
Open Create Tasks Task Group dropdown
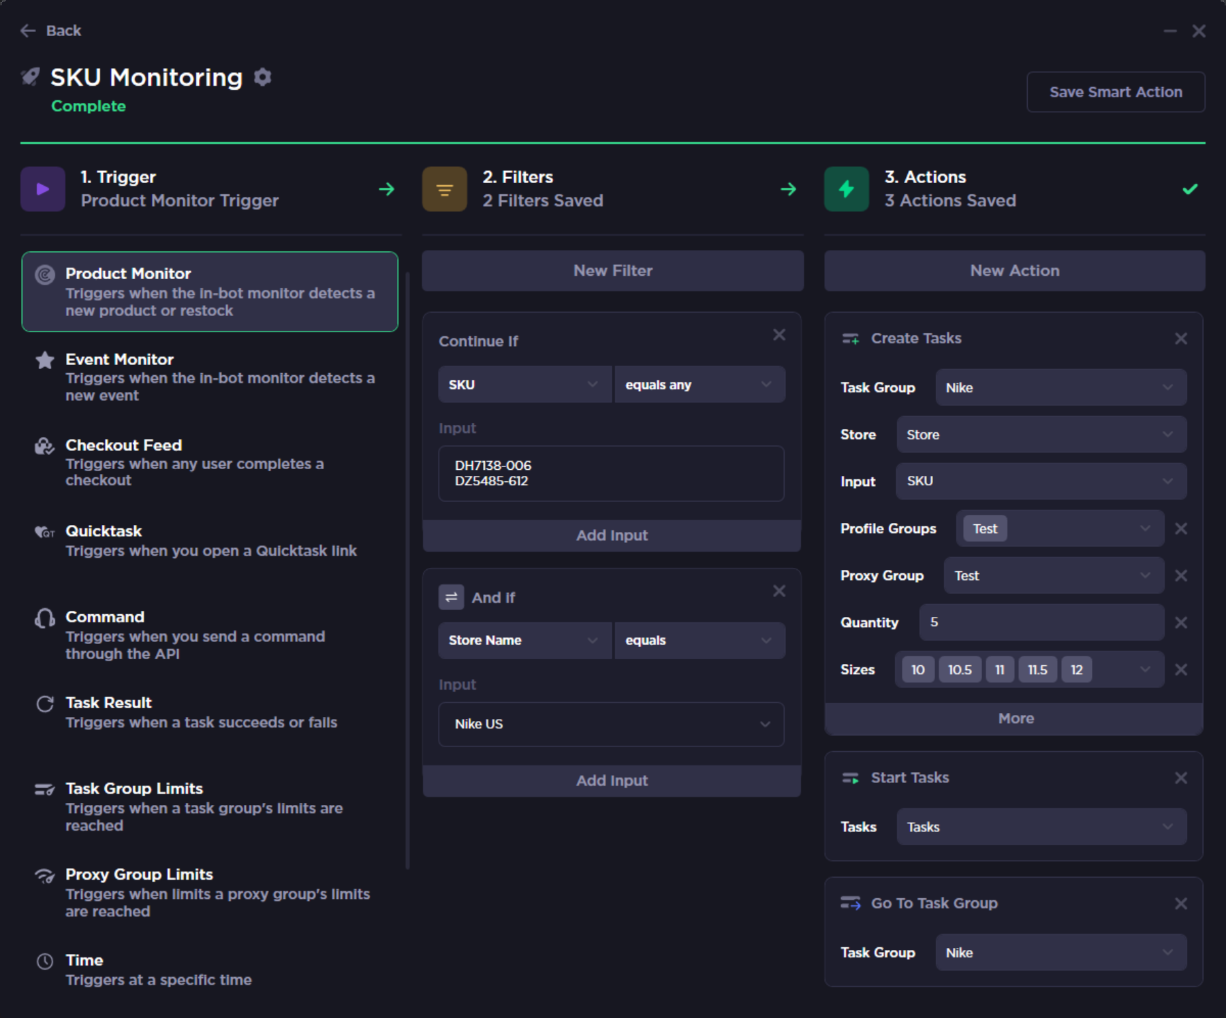[x=1060, y=387]
